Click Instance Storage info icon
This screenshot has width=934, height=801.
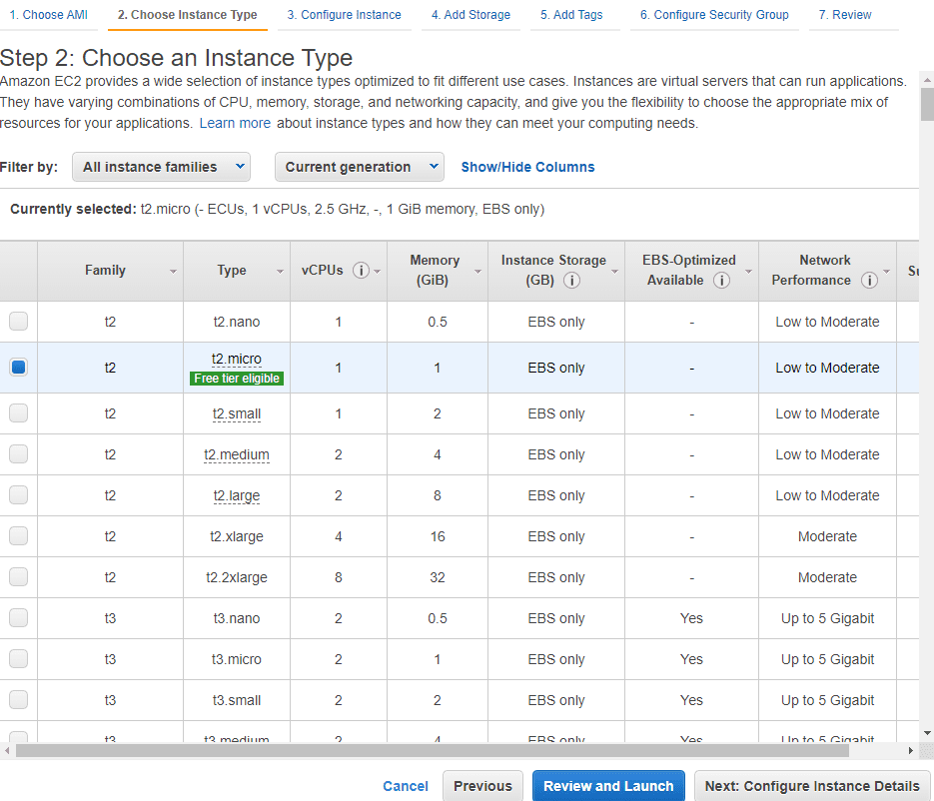pyautogui.click(x=571, y=280)
